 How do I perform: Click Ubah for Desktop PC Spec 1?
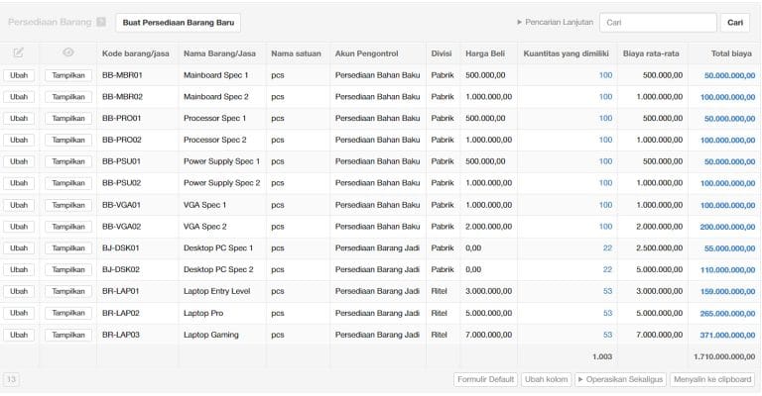click(x=19, y=247)
